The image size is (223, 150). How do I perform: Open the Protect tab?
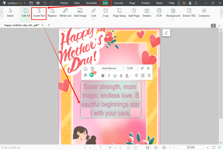click(146, 3)
